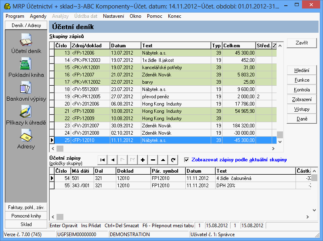Click the delete record minus button
323x241 pixels.
pyautogui.click(x=153, y=160)
